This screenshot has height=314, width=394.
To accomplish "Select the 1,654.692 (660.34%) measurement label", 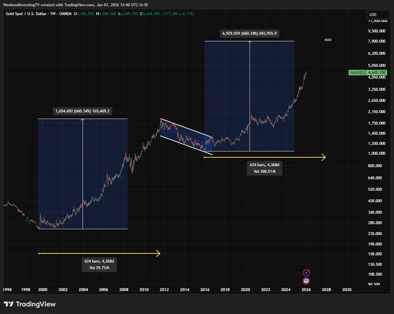I will [x=82, y=111].
